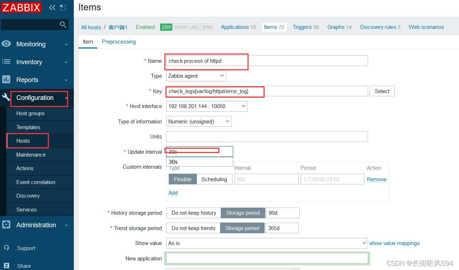
Task: Open the Type dropdown Zabbix agent
Action: pos(196,76)
